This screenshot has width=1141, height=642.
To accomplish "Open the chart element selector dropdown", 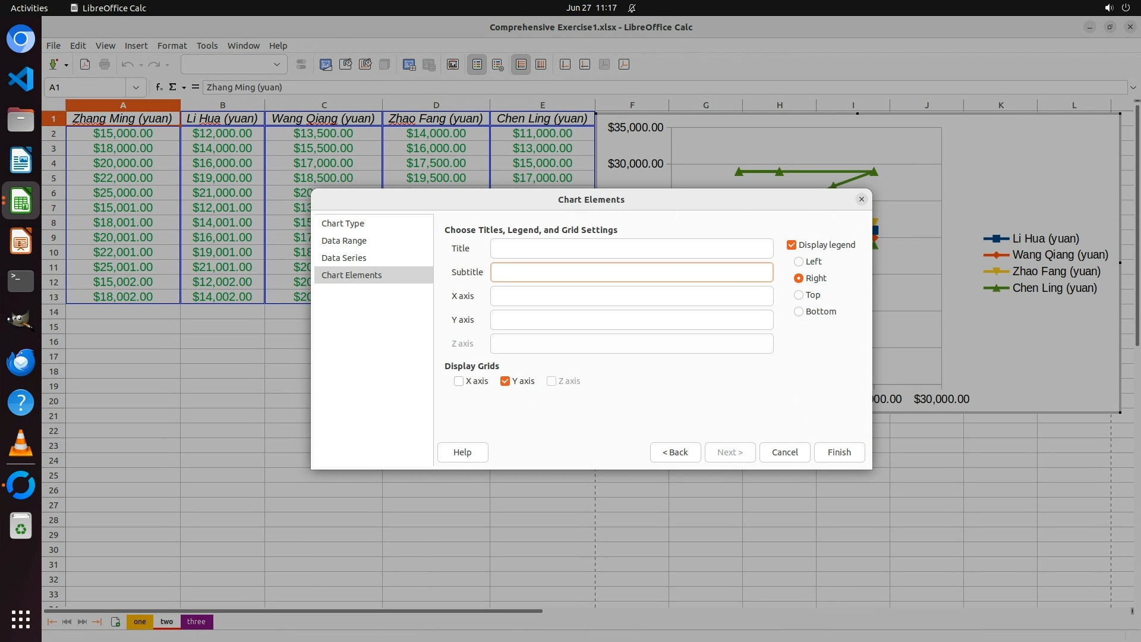I will click(277, 65).
